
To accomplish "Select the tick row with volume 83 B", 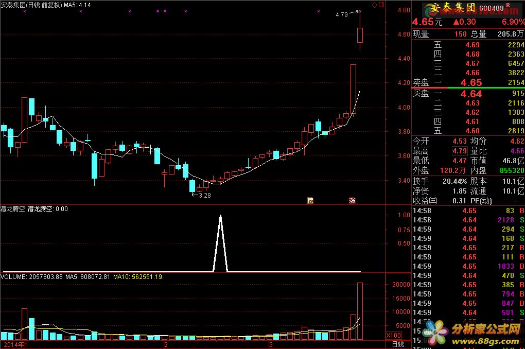I will [x=468, y=211].
